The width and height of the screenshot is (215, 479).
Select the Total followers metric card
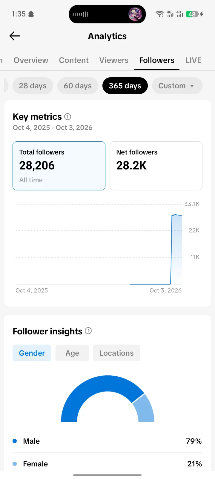pos(59,166)
